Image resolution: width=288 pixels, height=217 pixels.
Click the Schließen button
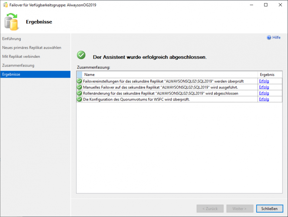(270, 208)
